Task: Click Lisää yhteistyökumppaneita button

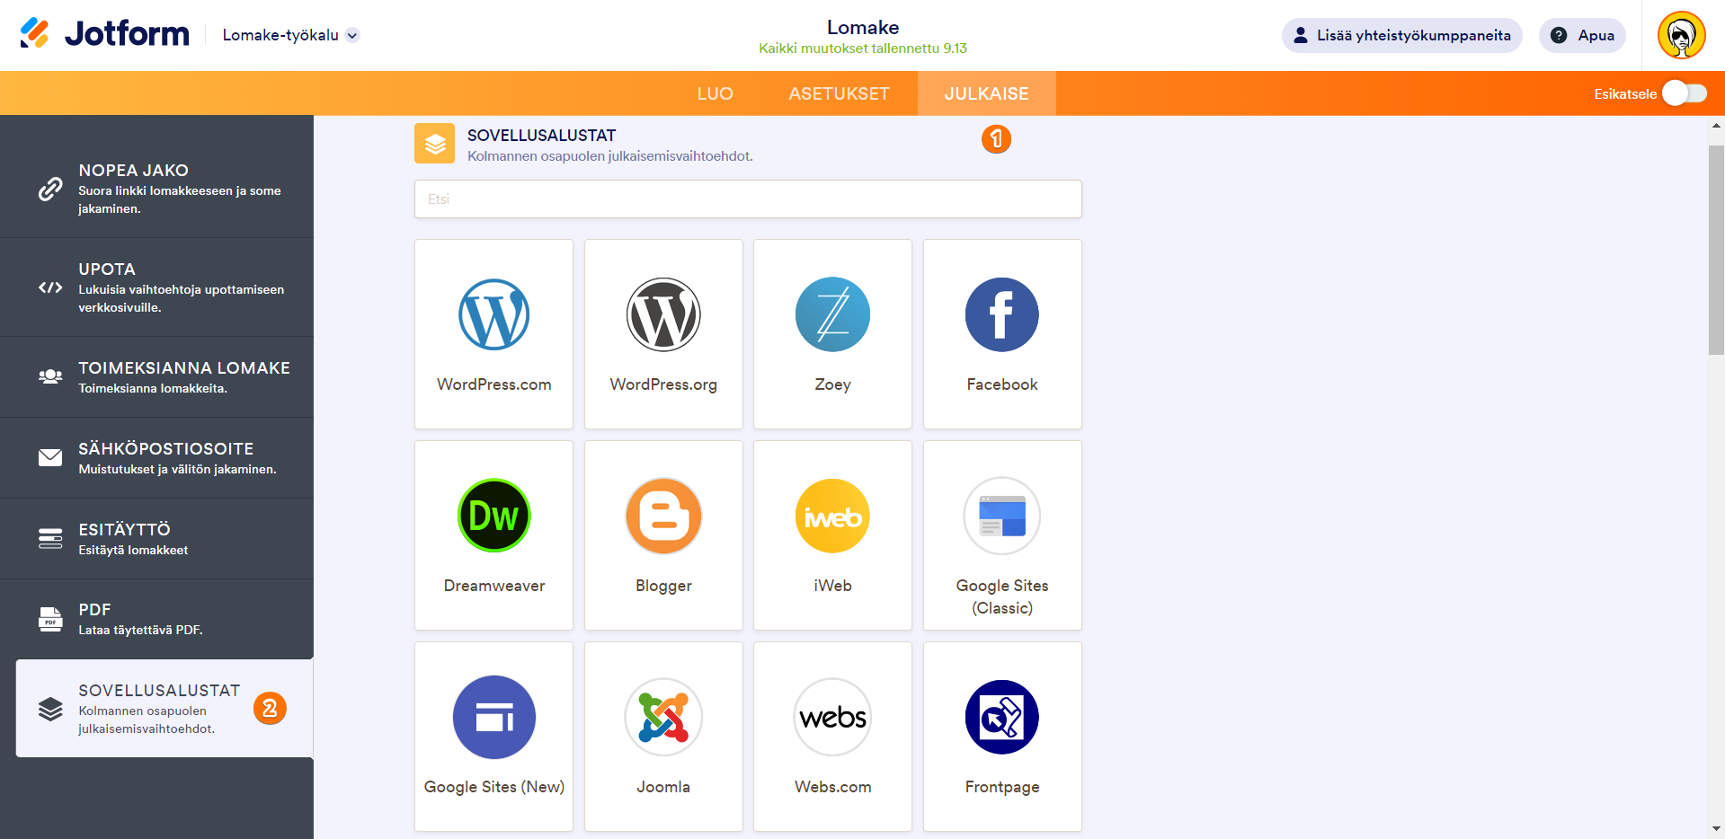Action: coord(1401,35)
